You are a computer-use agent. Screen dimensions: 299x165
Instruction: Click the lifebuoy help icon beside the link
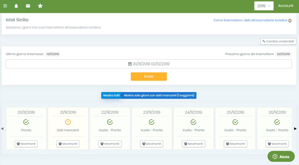point(290,20)
